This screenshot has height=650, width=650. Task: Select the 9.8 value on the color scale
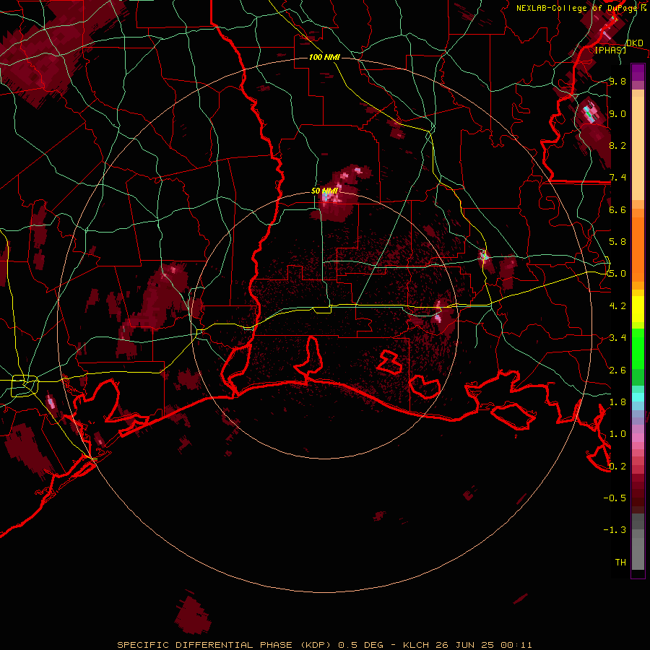click(617, 81)
